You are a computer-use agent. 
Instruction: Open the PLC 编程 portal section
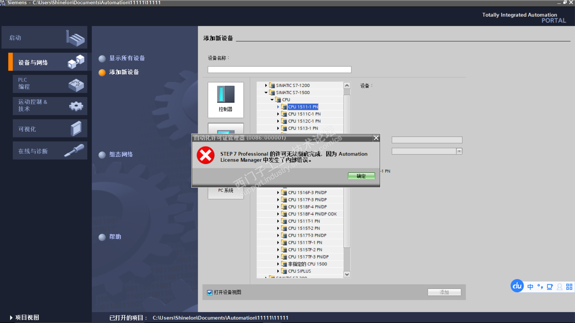[x=50, y=84]
